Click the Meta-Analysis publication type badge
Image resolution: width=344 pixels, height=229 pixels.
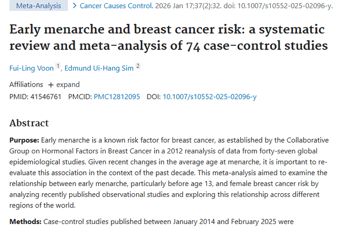[38, 6]
